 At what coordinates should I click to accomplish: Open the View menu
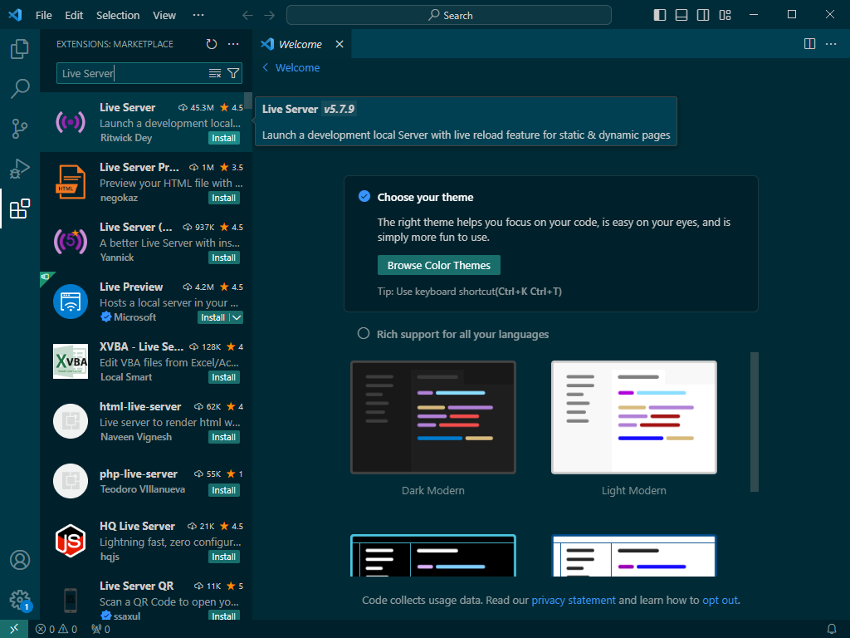[164, 15]
